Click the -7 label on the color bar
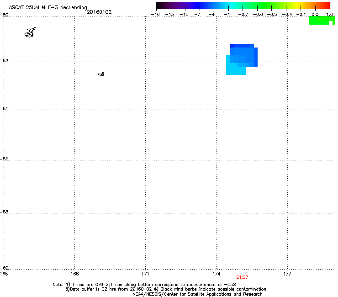Screen dimensions: 338x297 pyautogui.click(x=198, y=15)
